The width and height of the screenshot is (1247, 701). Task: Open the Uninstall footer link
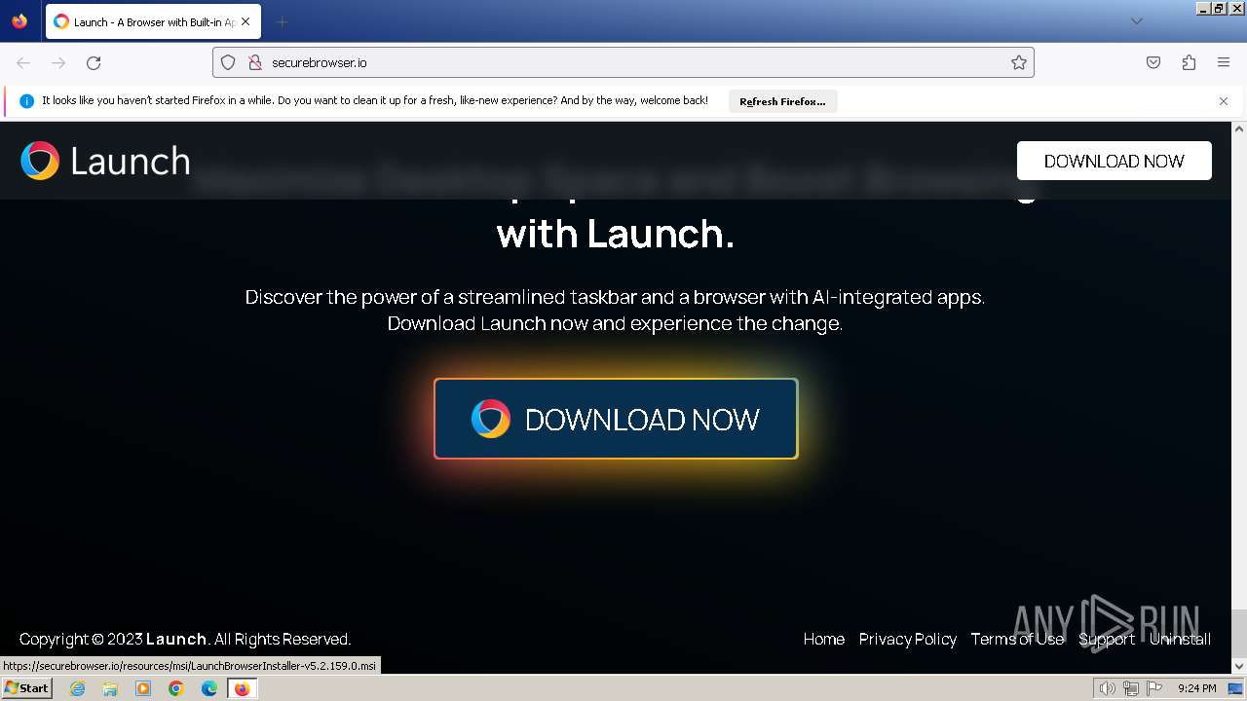tap(1181, 639)
